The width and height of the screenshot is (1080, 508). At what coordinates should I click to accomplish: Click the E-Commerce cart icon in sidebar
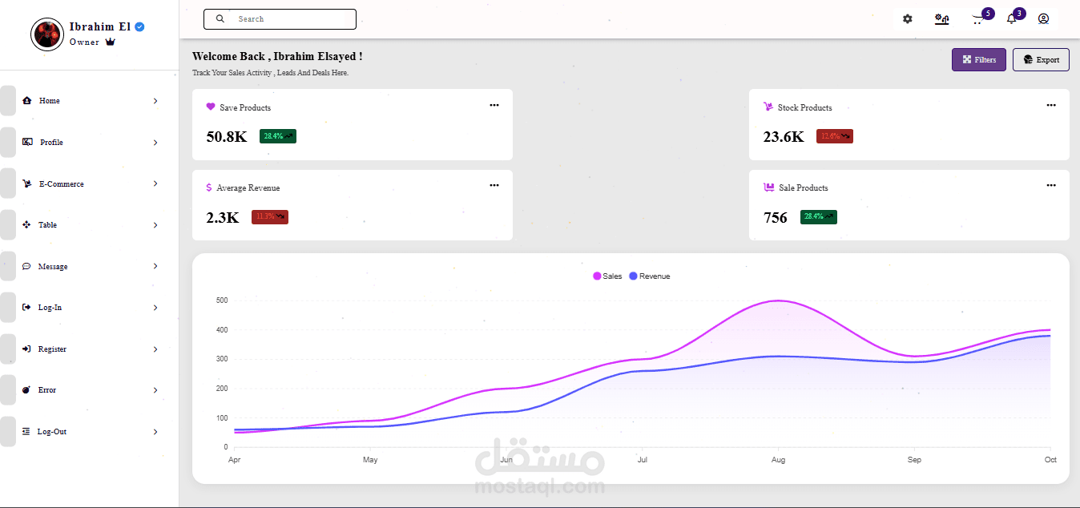click(x=27, y=183)
